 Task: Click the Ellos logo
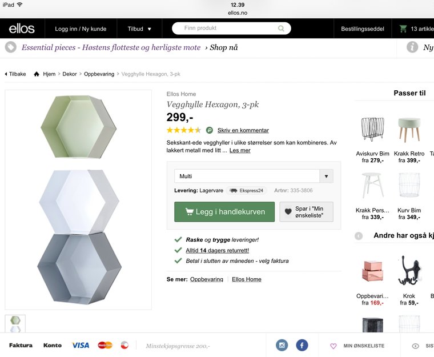pos(22,29)
